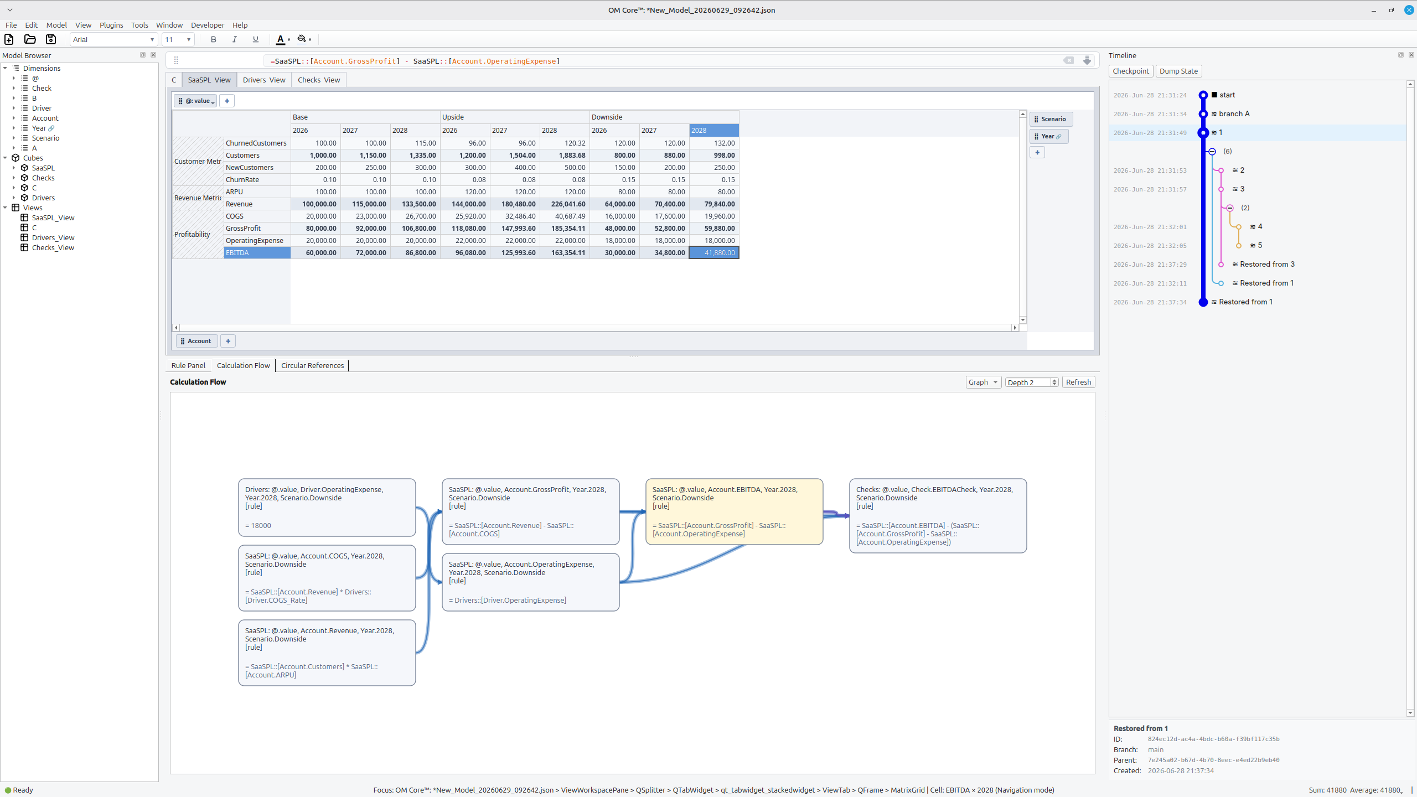Open the Rule Panel tab

pos(188,365)
